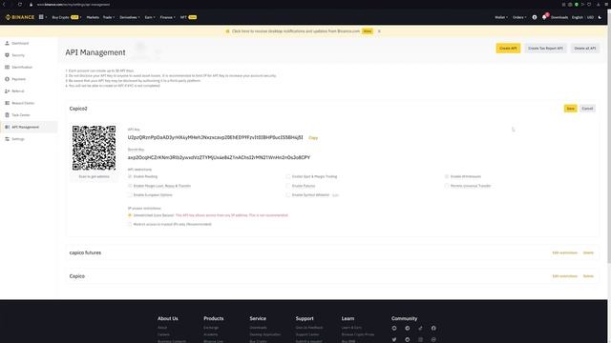Open the English language selector
The image size is (611, 343).
click(x=578, y=17)
